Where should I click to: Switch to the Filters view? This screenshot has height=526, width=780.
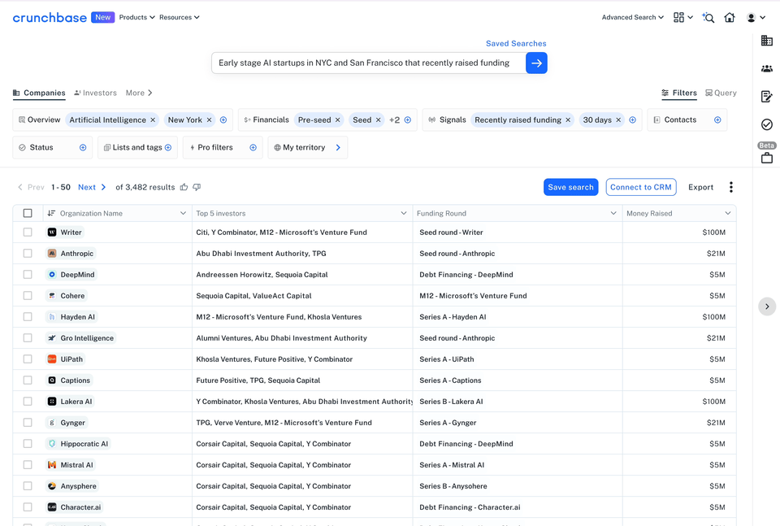coord(679,93)
